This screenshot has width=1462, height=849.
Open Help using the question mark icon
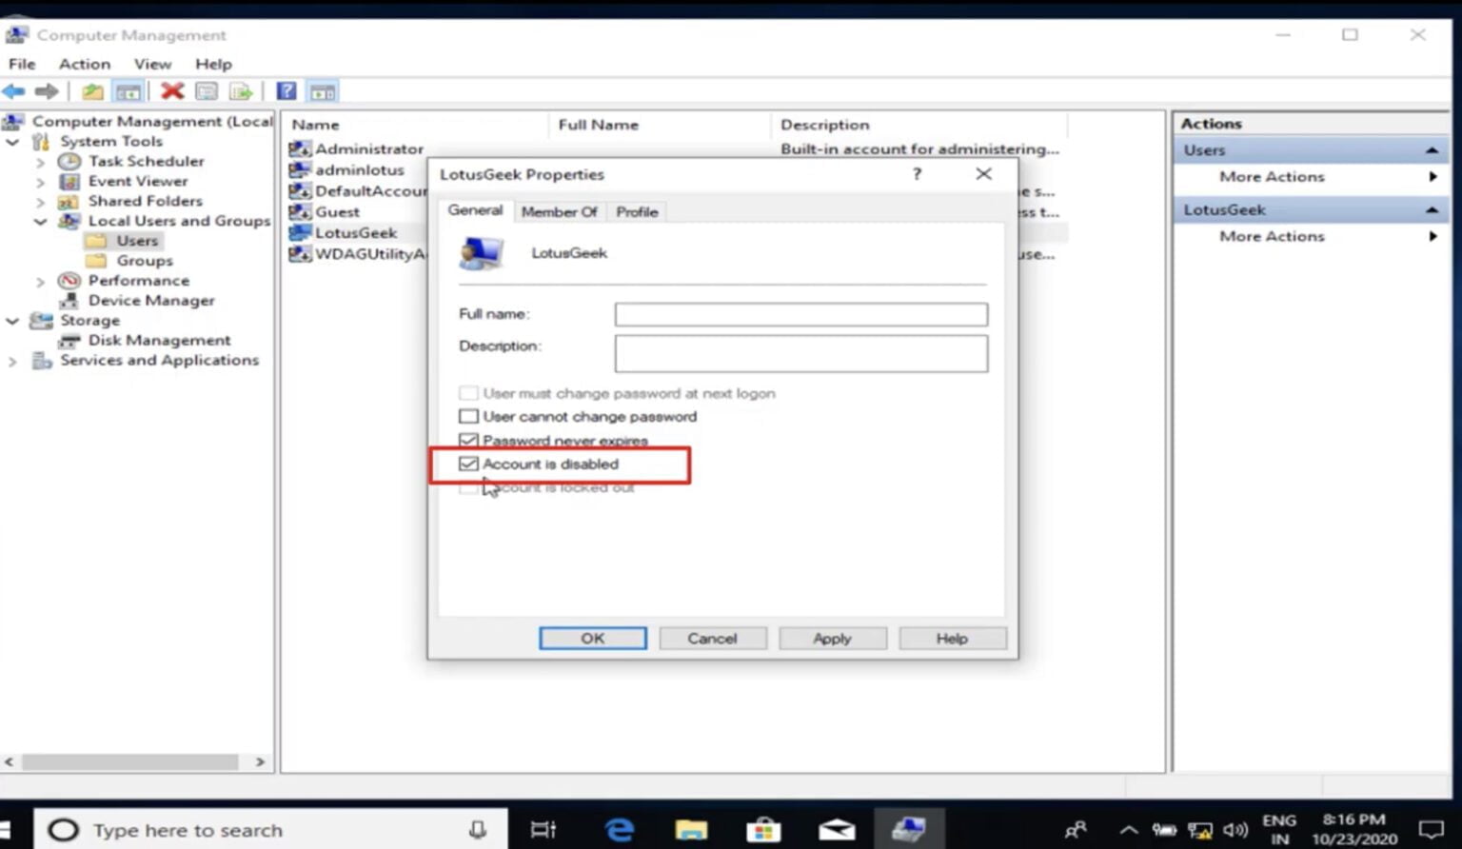tap(286, 90)
